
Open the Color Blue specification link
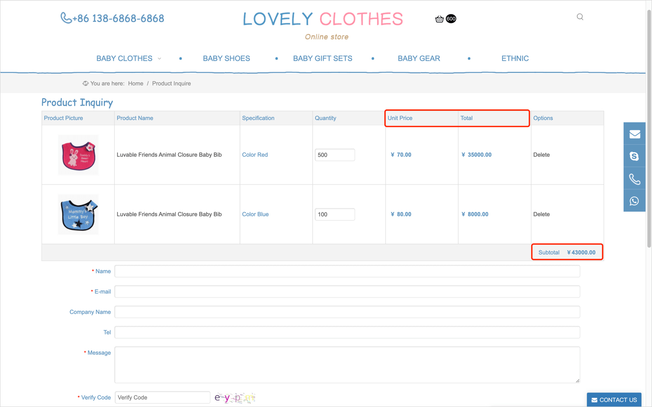pos(255,214)
